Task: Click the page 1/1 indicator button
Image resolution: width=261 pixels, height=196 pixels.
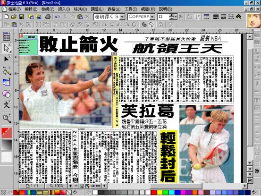Action: [x=32, y=186]
